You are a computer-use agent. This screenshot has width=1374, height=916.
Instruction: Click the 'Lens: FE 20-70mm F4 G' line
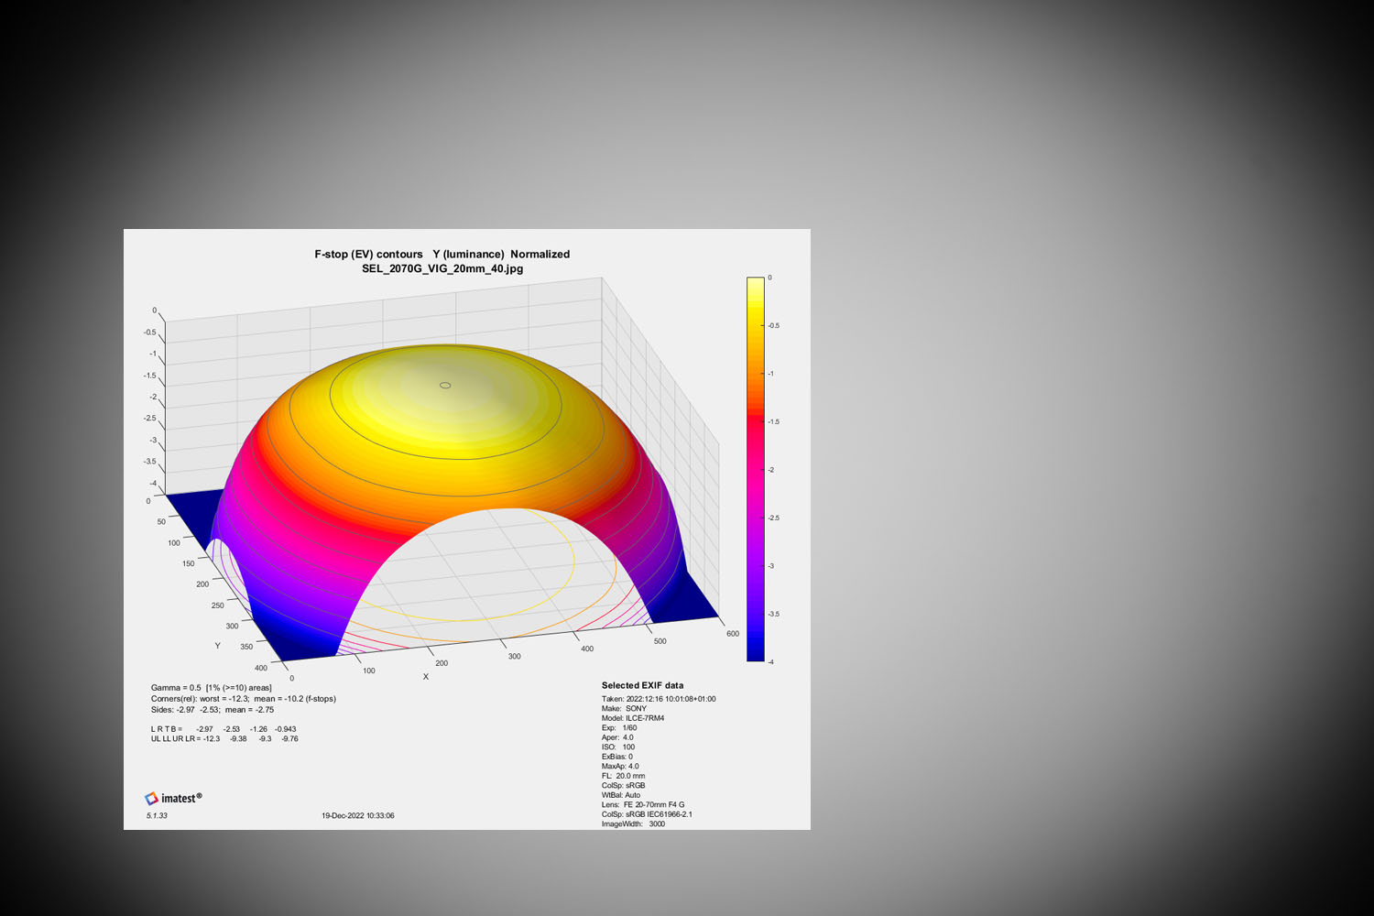643,804
